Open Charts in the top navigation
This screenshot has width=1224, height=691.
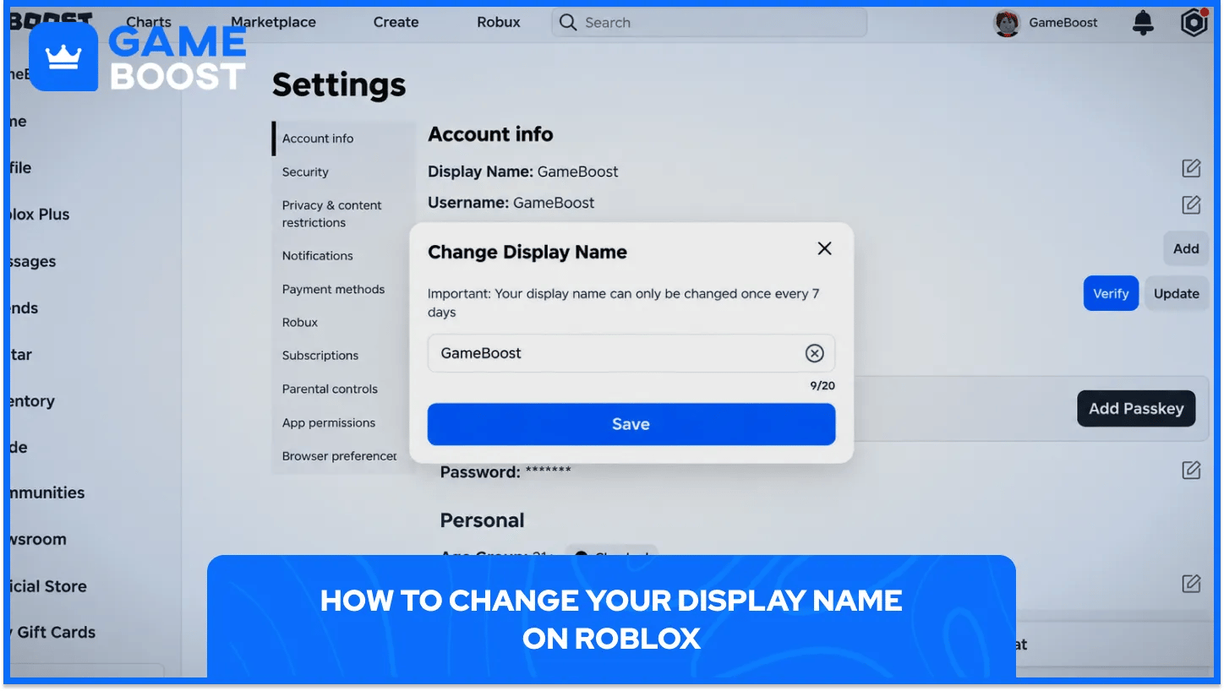pos(149,23)
